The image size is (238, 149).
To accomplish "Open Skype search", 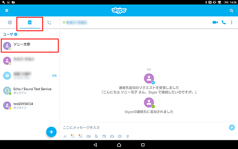I will click(x=231, y=11).
